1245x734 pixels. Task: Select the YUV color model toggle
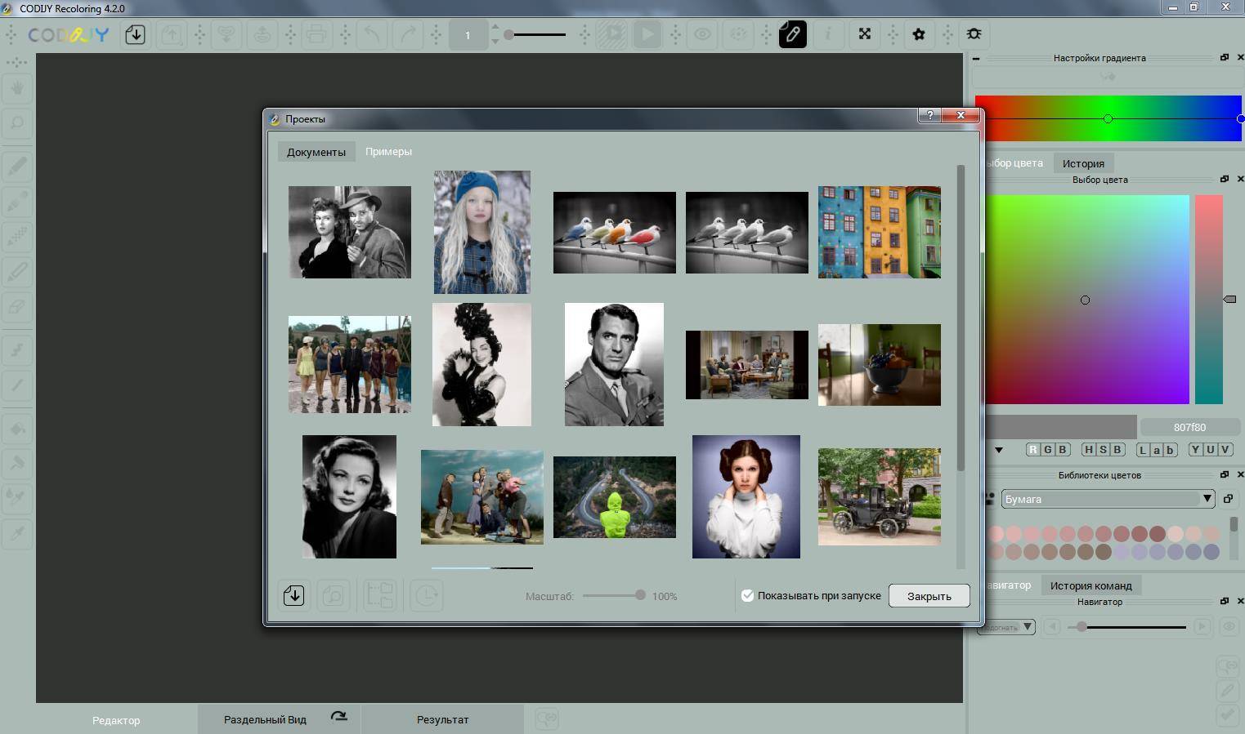(1211, 449)
